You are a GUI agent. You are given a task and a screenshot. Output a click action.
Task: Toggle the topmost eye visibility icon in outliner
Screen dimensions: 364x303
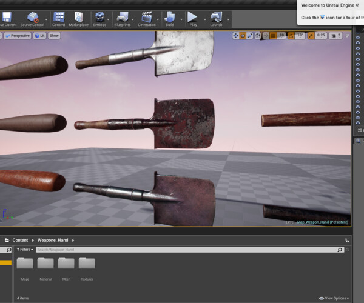click(358, 37)
